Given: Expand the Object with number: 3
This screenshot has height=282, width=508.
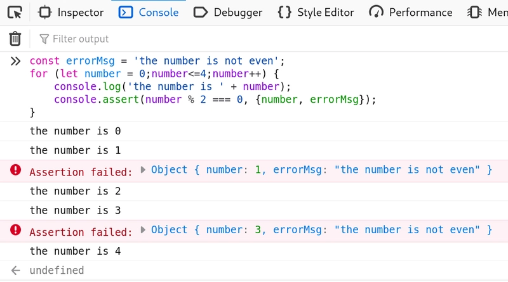Looking at the screenshot, I should coord(142,230).
